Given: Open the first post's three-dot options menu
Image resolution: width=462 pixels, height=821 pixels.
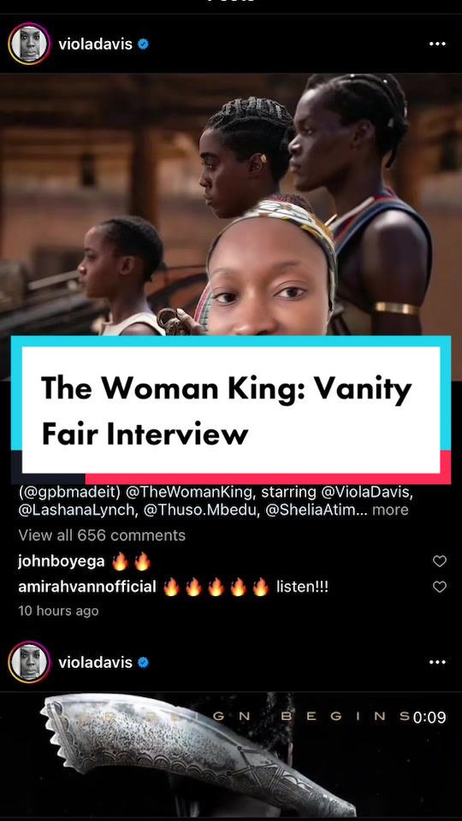Looking at the screenshot, I should [437, 44].
